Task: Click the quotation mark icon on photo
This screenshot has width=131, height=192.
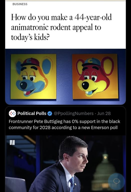Action: (12, 143)
